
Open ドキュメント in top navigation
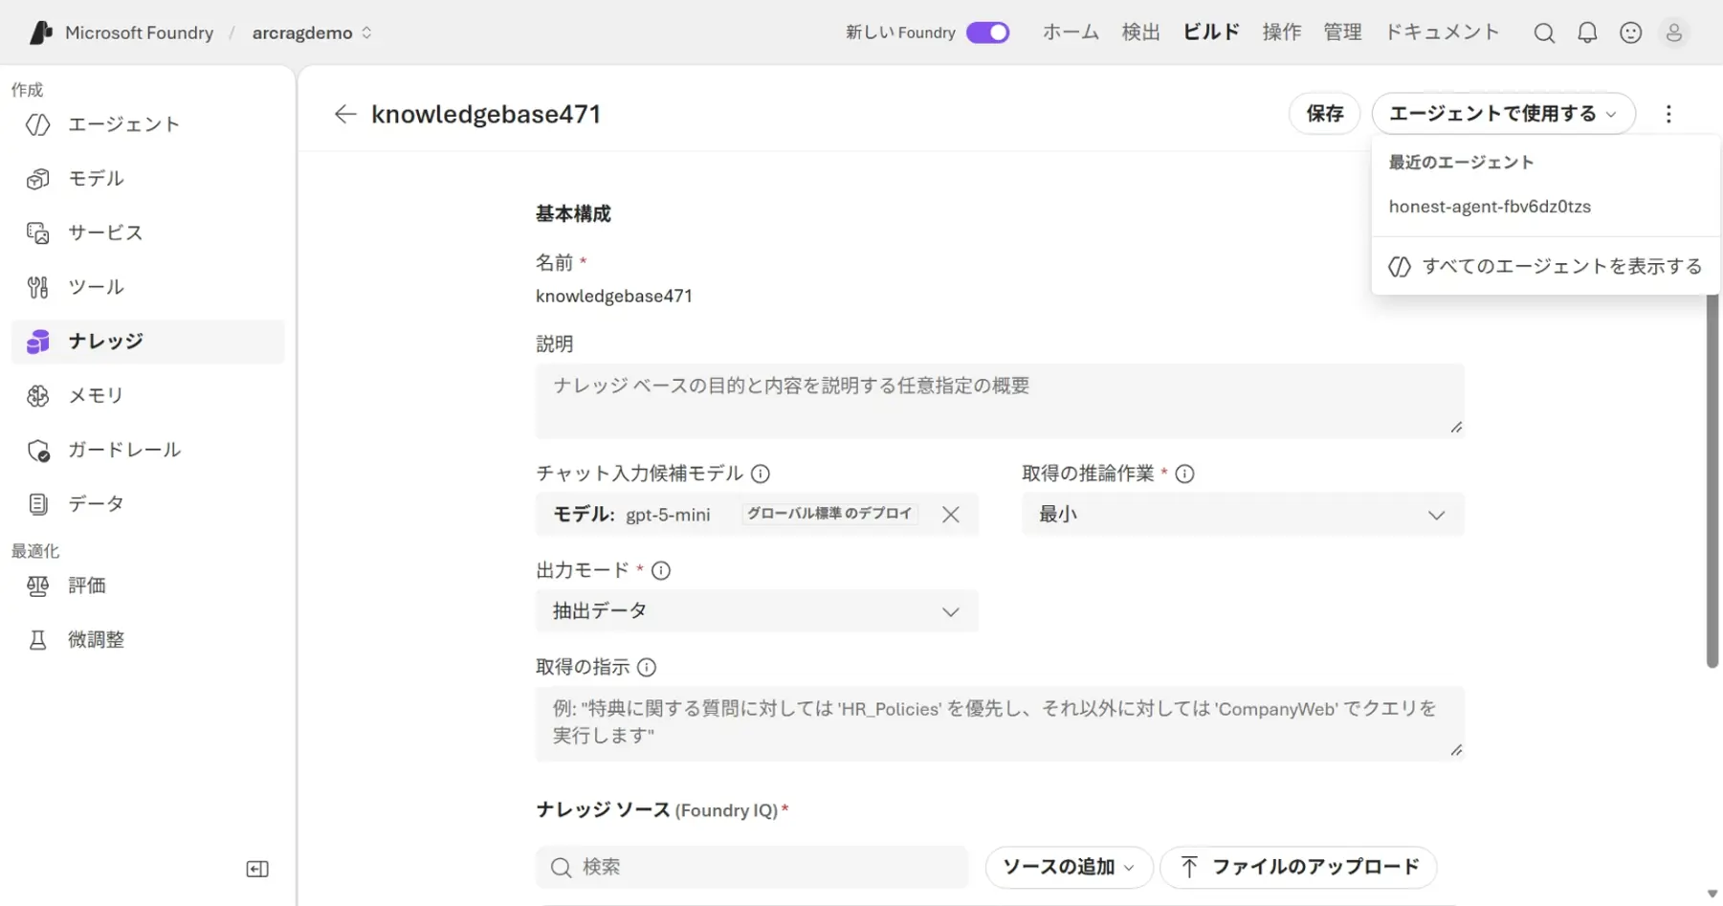(x=1442, y=33)
